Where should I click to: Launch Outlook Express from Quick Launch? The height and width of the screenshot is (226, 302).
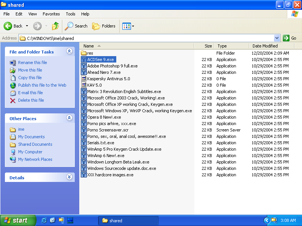(52, 220)
